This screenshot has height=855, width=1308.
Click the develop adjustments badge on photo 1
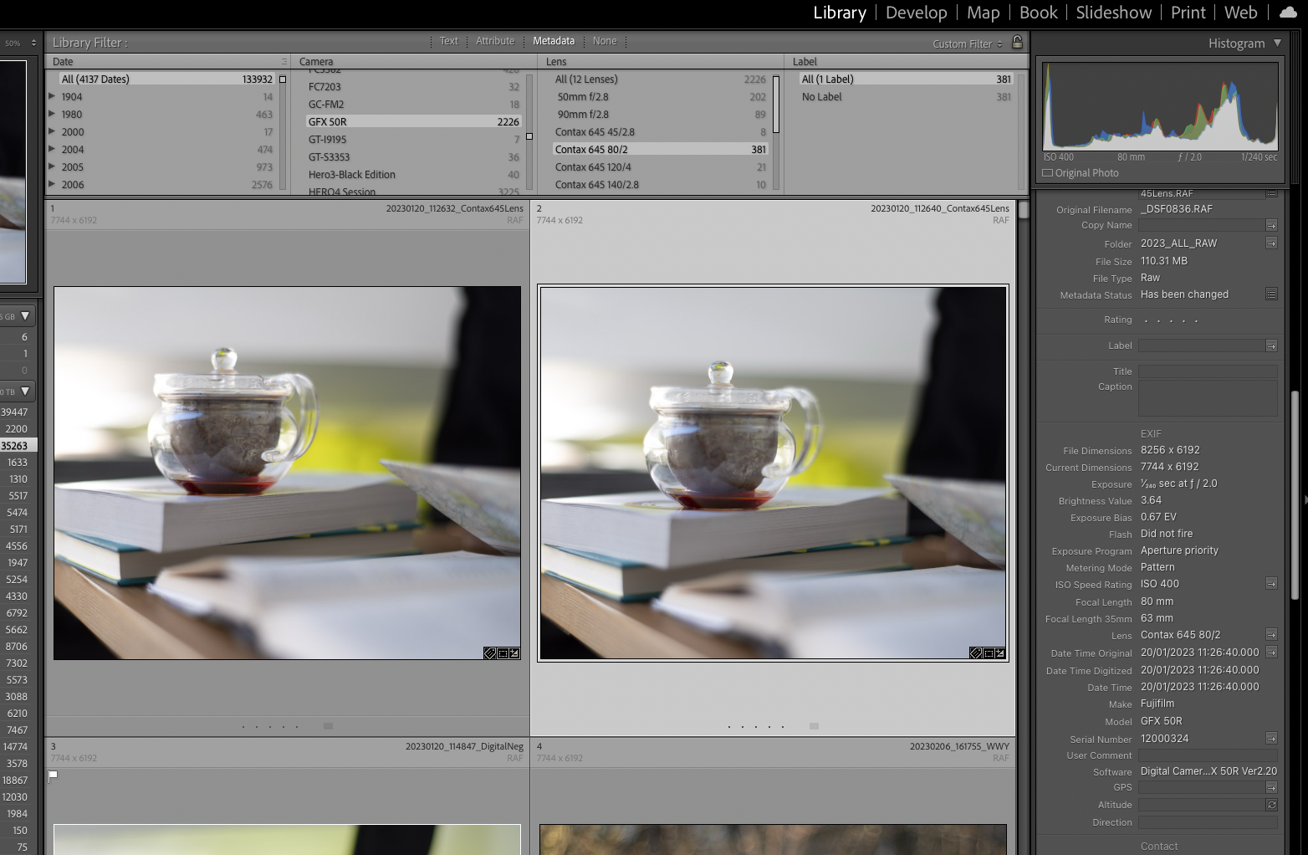pyautogui.click(x=514, y=653)
